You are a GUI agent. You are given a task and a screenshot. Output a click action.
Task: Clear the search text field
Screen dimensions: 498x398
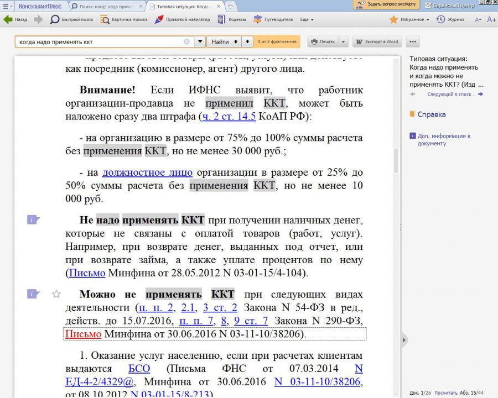click(186, 41)
